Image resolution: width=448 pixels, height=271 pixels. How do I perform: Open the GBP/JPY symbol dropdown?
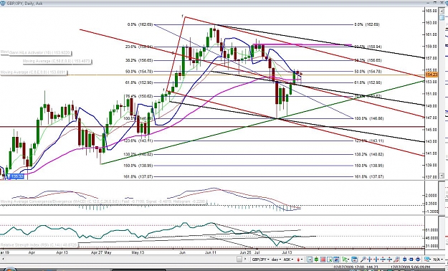tap(260, 260)
